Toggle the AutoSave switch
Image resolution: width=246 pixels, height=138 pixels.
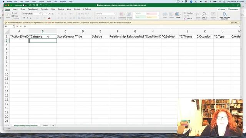click(24, 5)
